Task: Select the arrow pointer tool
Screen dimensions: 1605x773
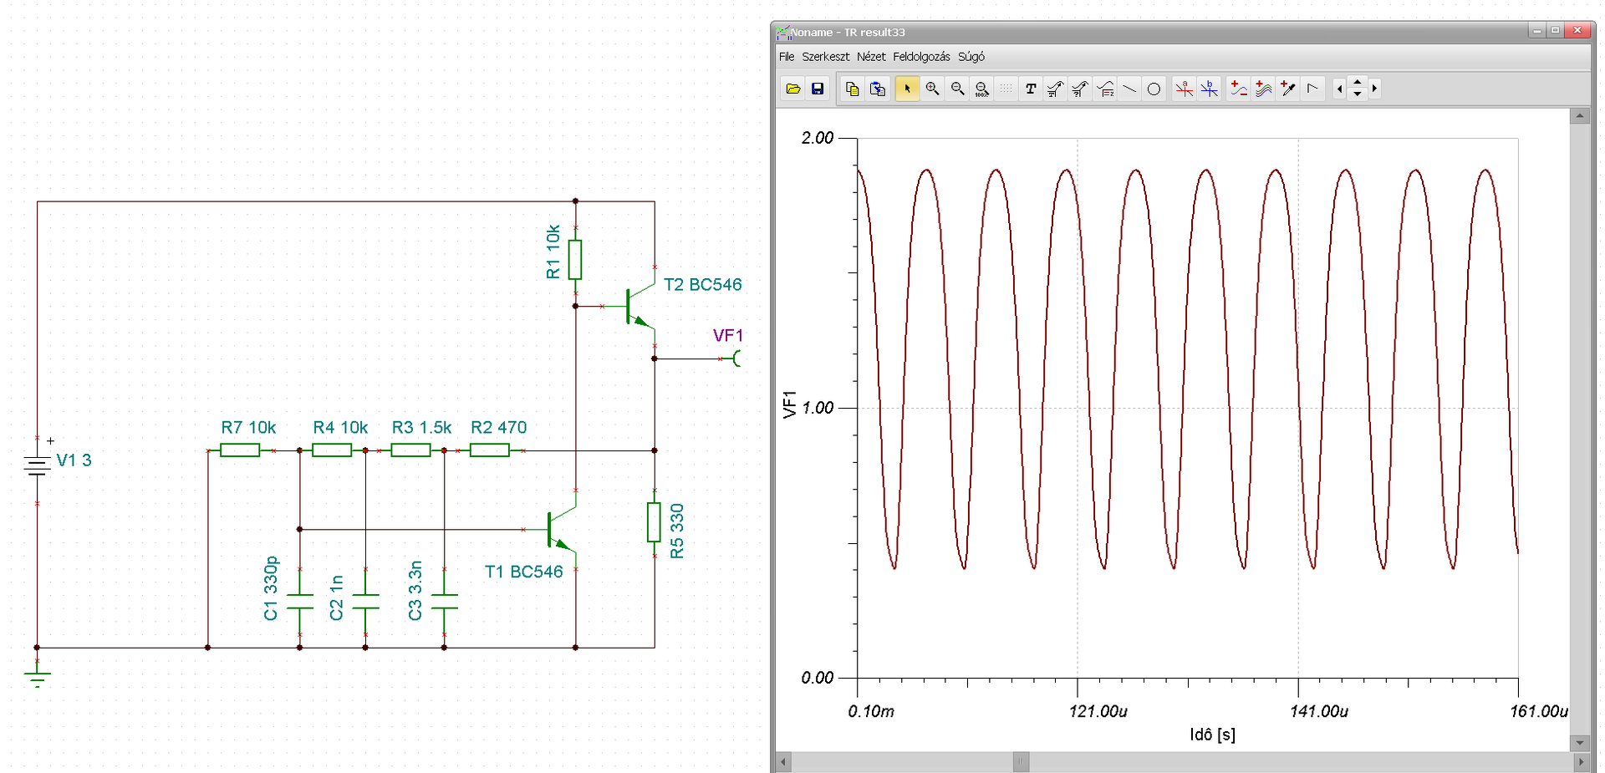Action: click(x=907, y=89)
